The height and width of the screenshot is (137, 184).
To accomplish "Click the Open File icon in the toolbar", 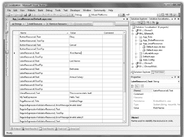I will point(21,15).
